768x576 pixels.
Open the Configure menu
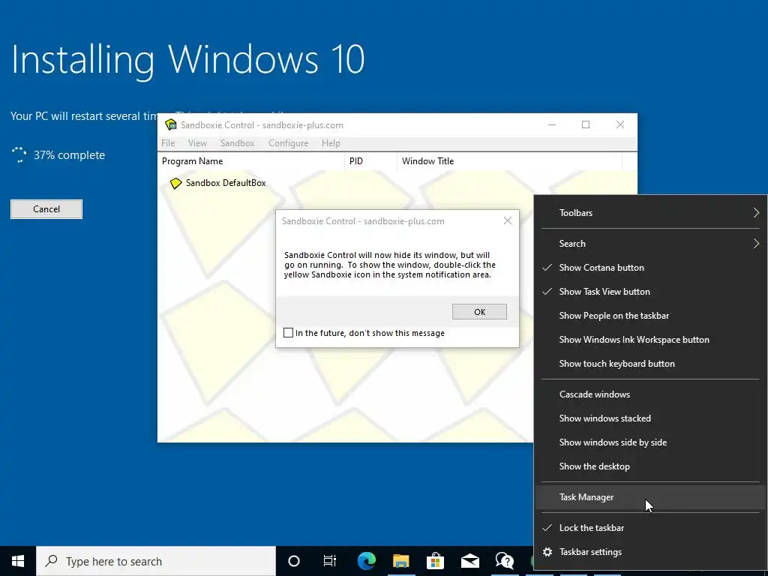[x=289, y=143]
